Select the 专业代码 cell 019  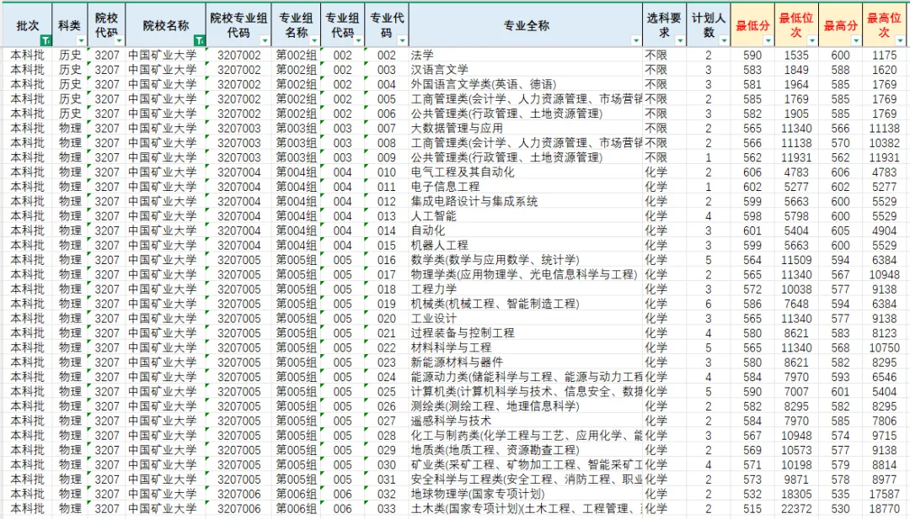(387, 304)
